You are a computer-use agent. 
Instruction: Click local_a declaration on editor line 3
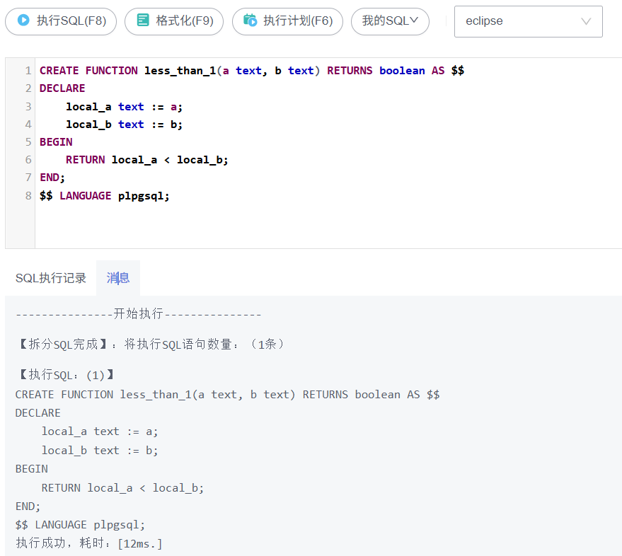click(88, 107)
